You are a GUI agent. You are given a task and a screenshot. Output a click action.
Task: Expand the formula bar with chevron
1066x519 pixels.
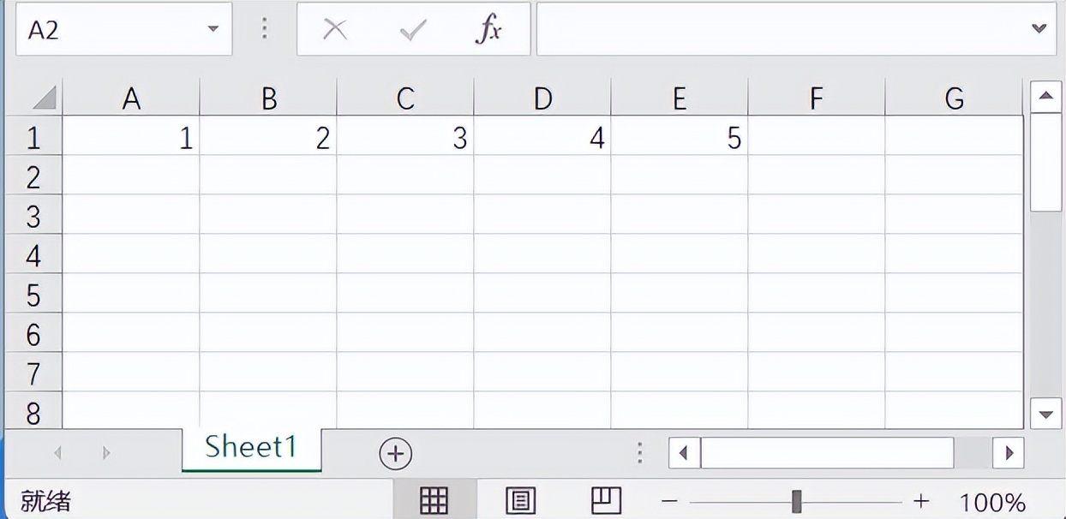point(1039,29)
